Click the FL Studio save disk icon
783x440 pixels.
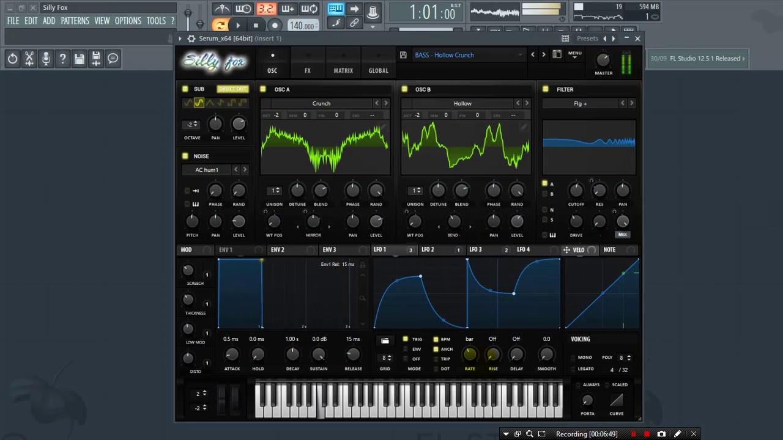[79, 59]
